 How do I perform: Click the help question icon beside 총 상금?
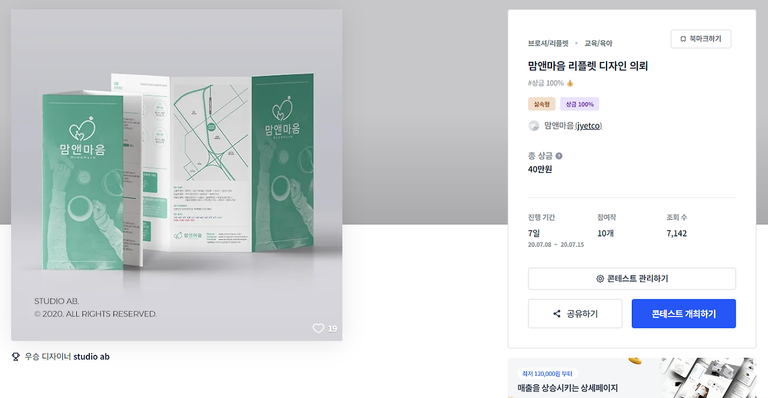pos(559,156)
